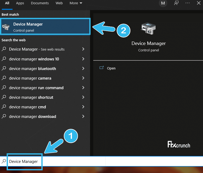Select suggestion device manager bluetooth
The image size is (203, 173).
(45, 68)
